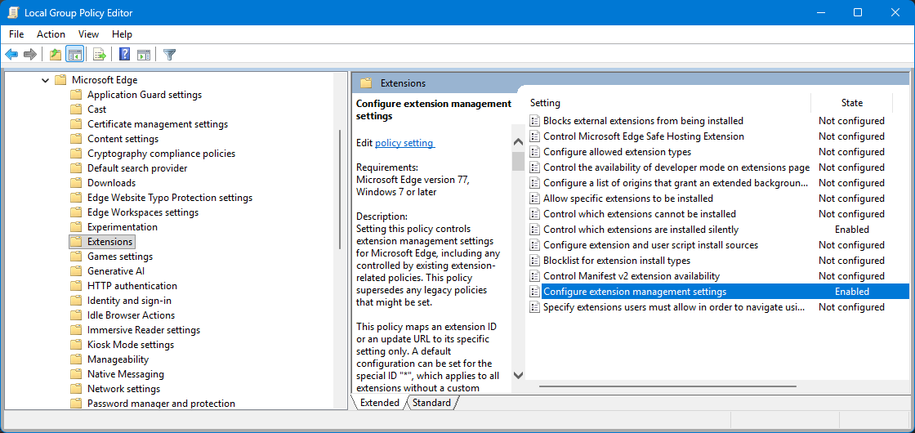
Task: Click description pane scroll down arrow
Action: coord(518,375)
